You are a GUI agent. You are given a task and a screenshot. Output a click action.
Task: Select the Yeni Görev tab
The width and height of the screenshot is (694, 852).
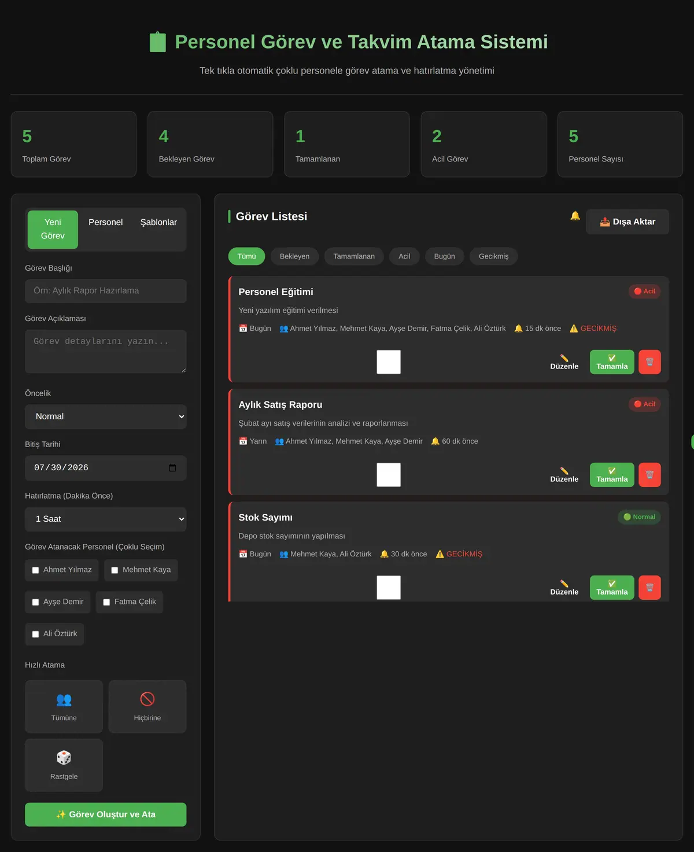click(x=53, y=230)
